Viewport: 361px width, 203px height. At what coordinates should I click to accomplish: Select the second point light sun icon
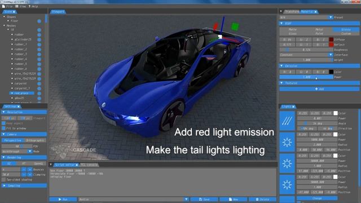(x=287, y=164)
